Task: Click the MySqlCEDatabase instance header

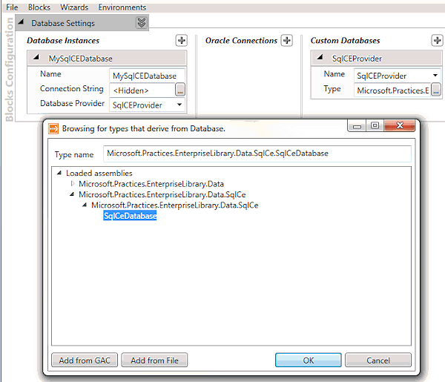Action: pos(107,58)
